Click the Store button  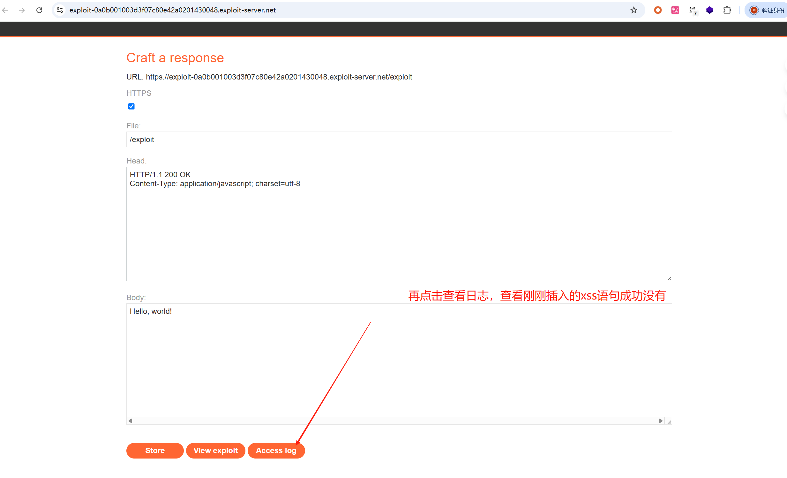(155, 451)
